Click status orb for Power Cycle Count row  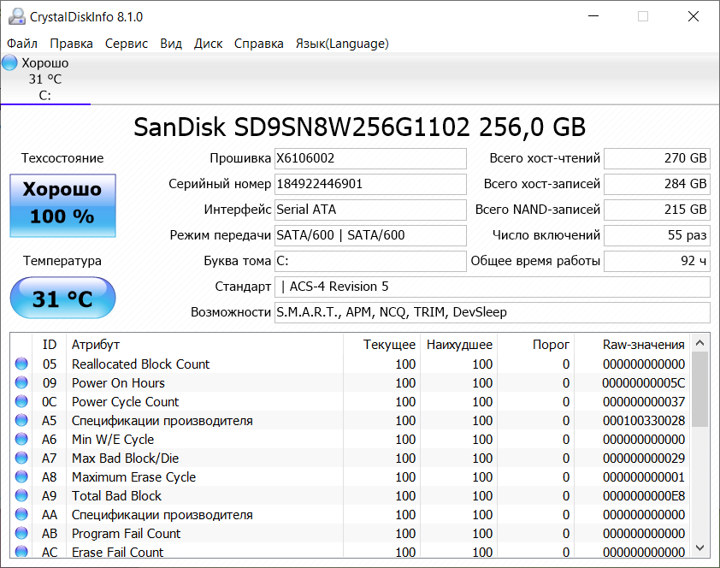coord(21,402)
